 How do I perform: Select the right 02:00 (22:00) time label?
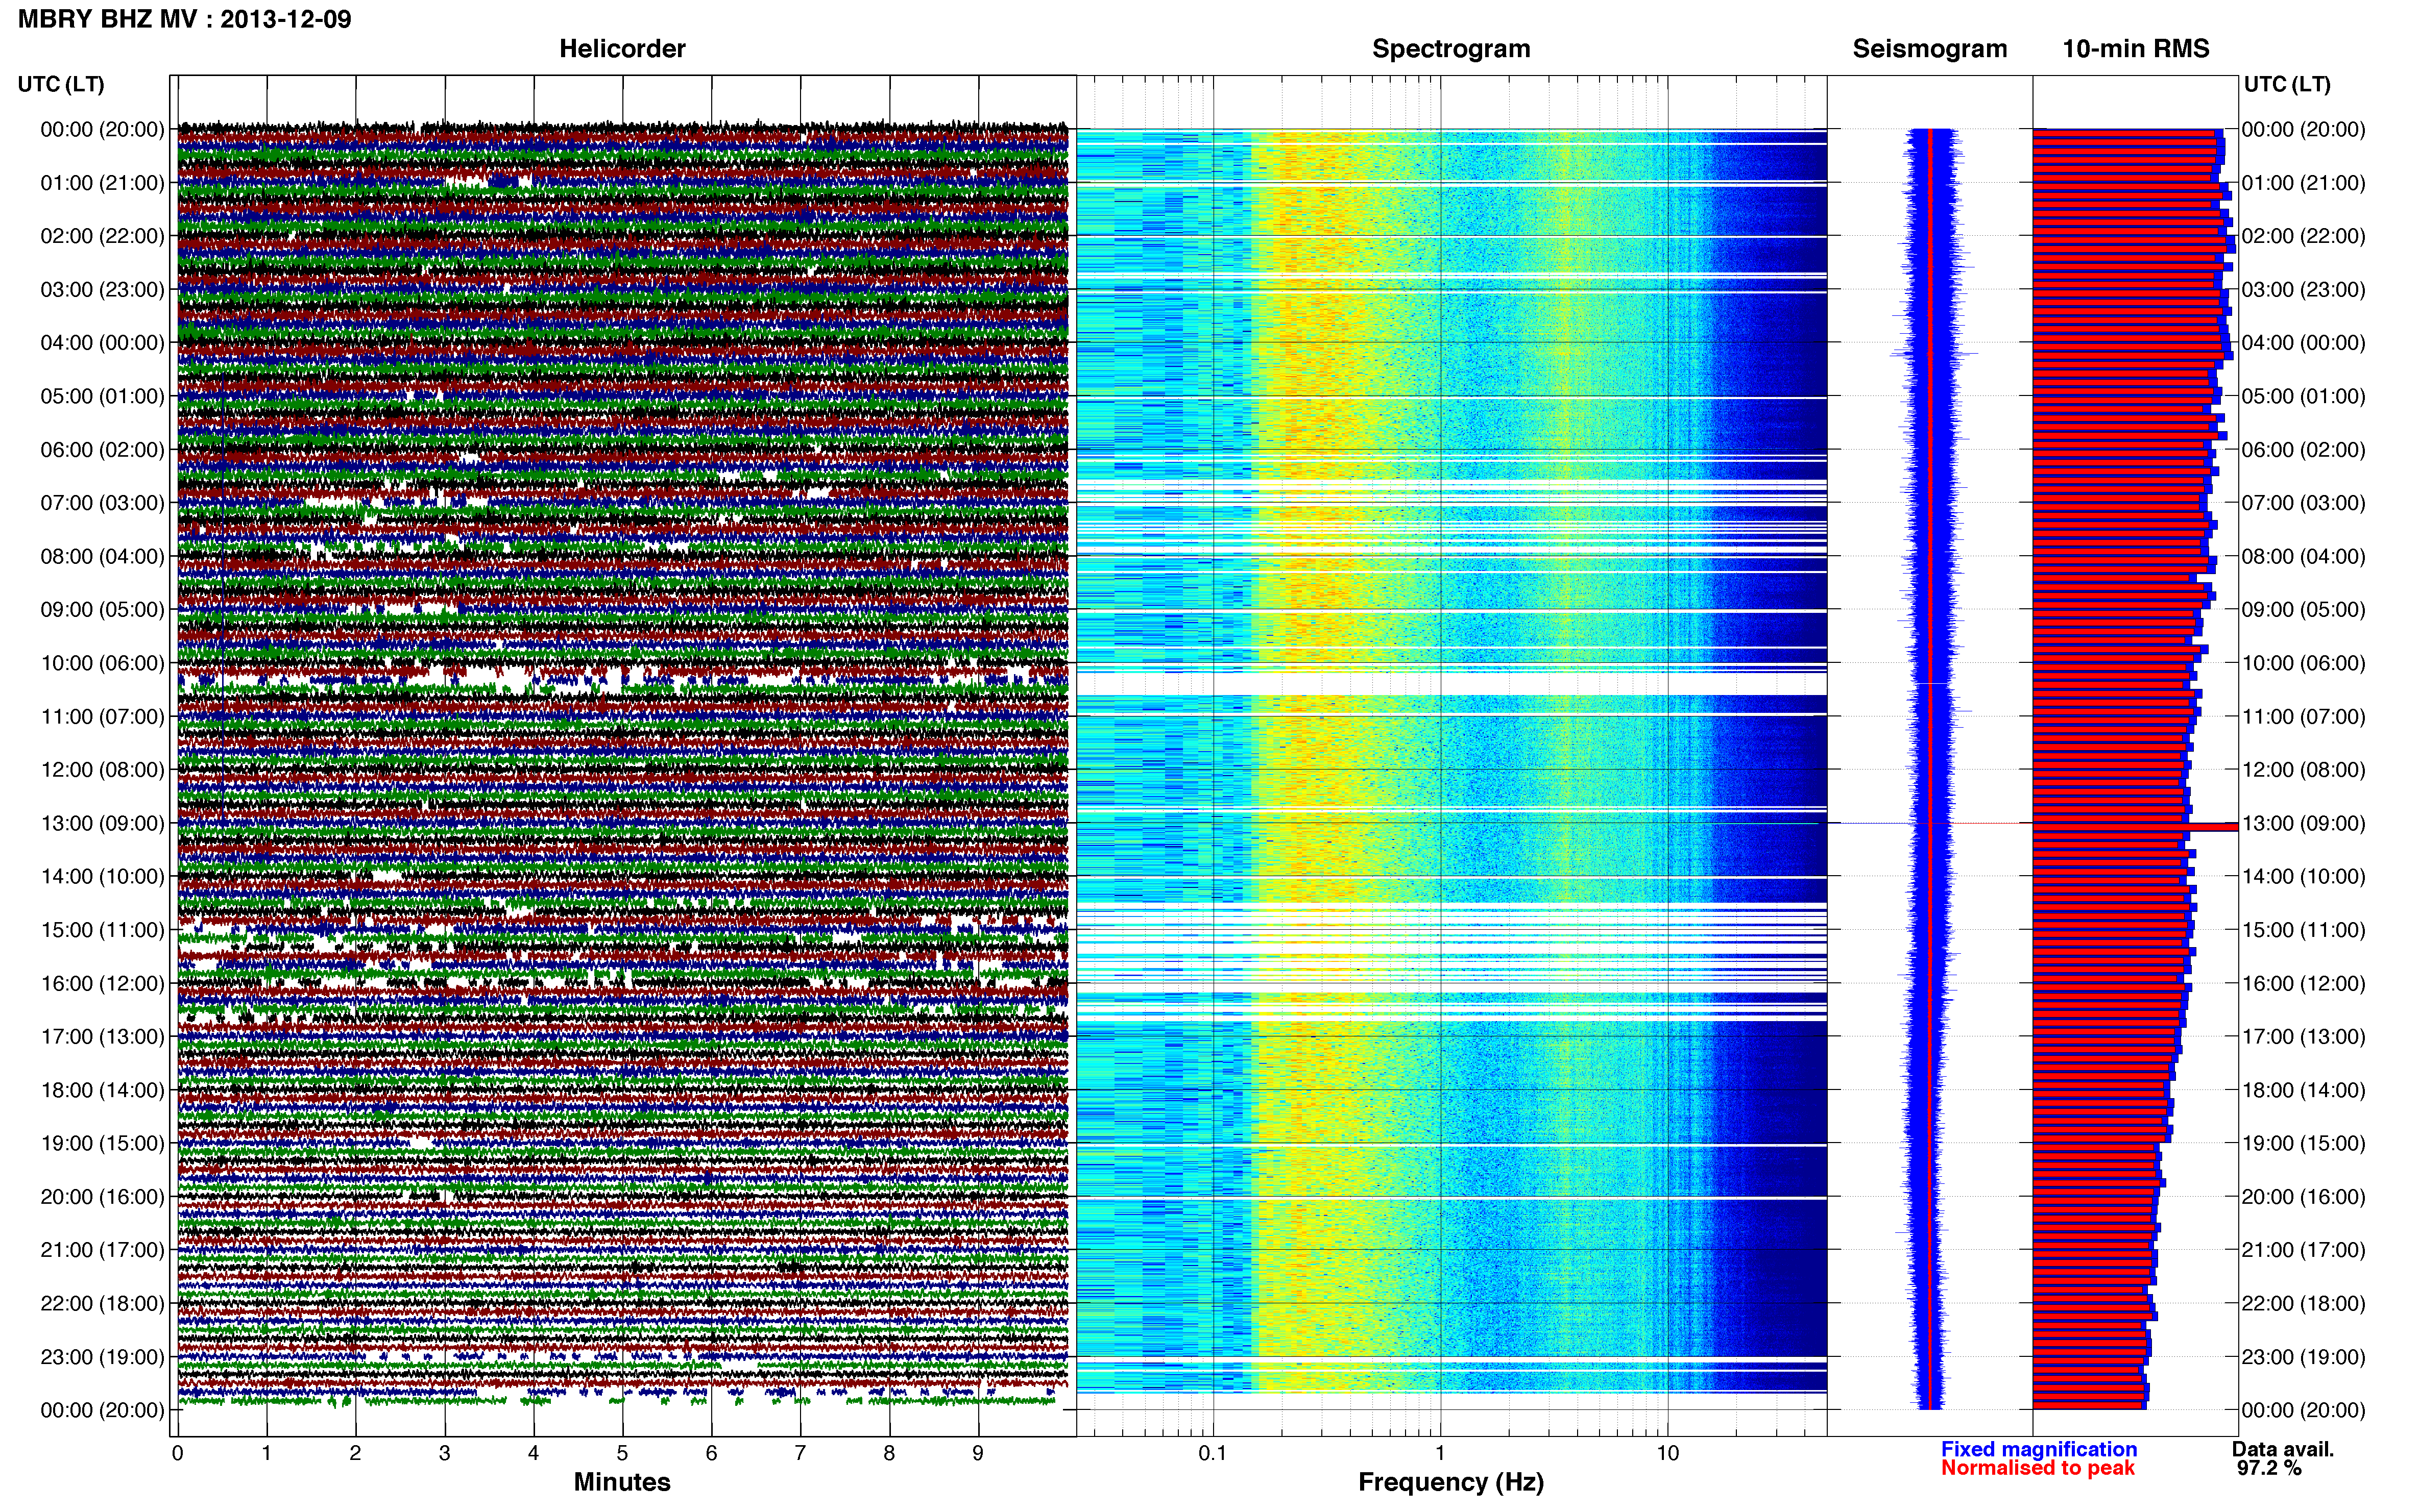tap(2303, 236)
